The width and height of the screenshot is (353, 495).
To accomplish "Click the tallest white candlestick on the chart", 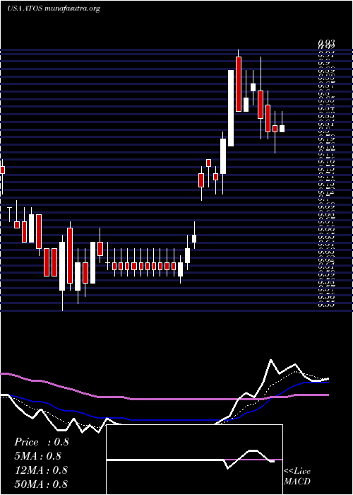I will (231, 108).
